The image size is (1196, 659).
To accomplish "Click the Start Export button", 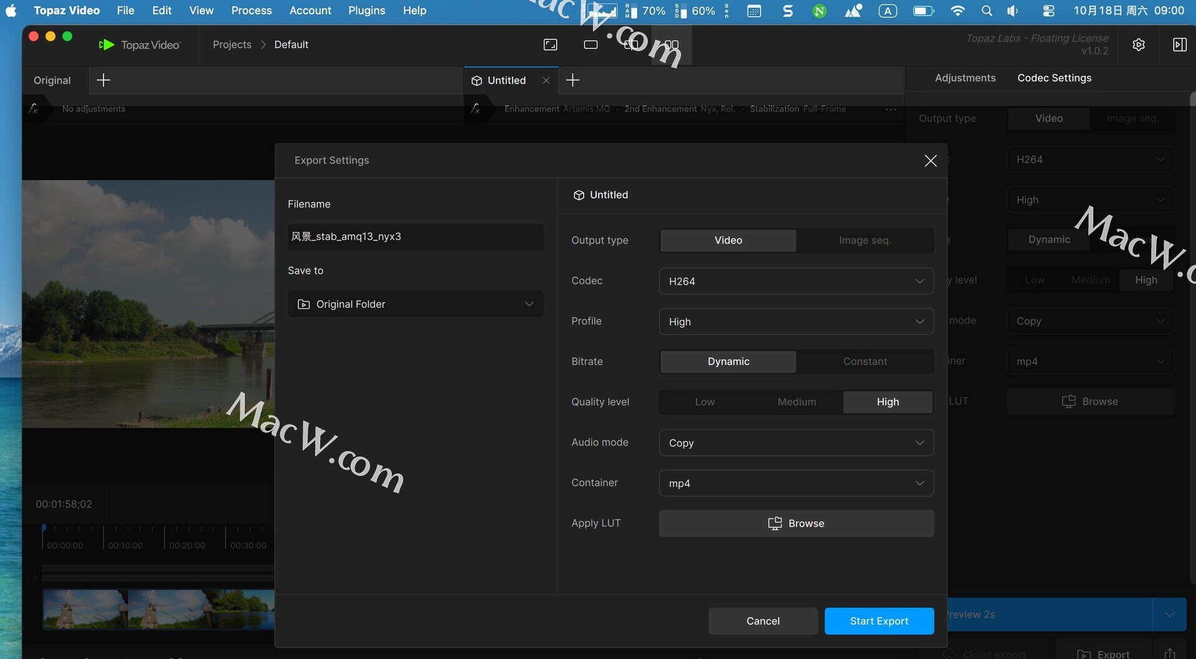I will click(878, 621).
